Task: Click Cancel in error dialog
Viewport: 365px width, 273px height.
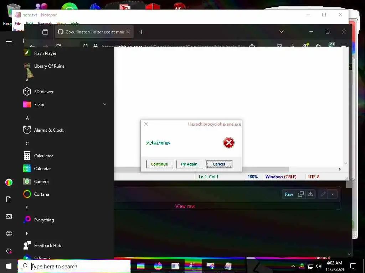Action: 219,164
